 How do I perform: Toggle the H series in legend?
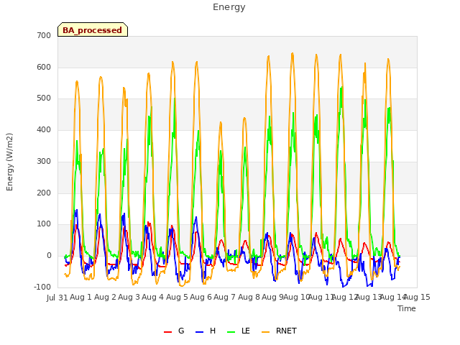coord(206,331)
